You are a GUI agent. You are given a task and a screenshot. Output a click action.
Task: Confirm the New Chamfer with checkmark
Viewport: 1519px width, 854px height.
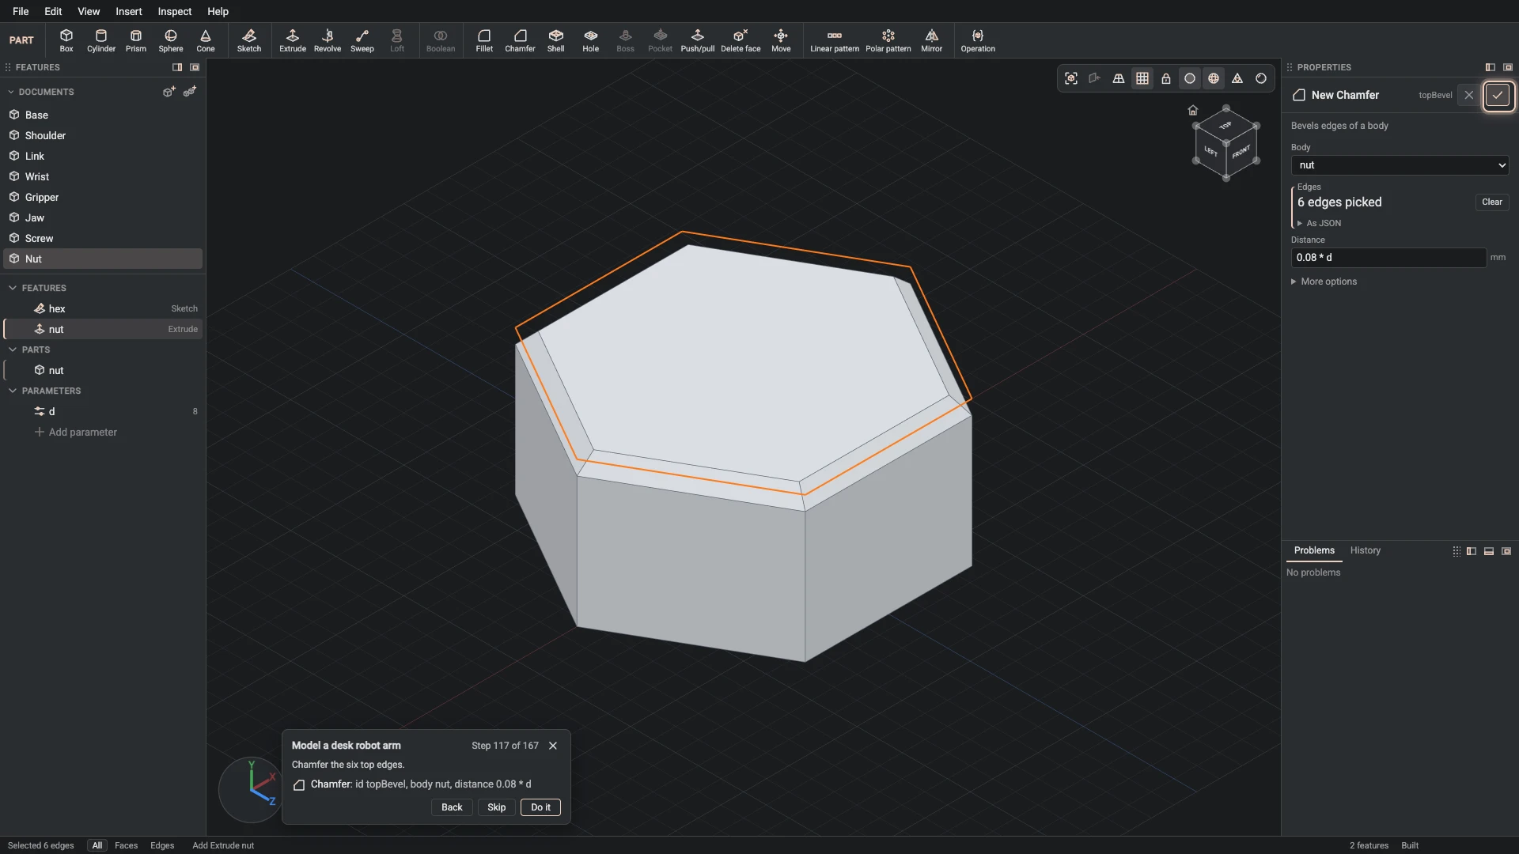[1498, 95]
